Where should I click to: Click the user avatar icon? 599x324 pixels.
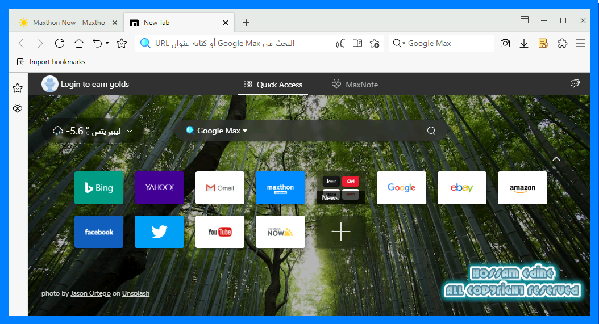pyautogui.click(x=49, y=84)
